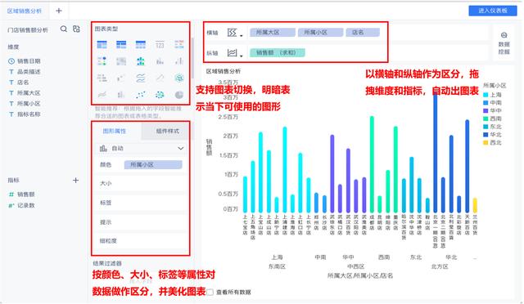The width and height of the screenshot is (524, 304).
Task: Click the 店名 pill on horizontal axis
Action: (x=363, y=33)
